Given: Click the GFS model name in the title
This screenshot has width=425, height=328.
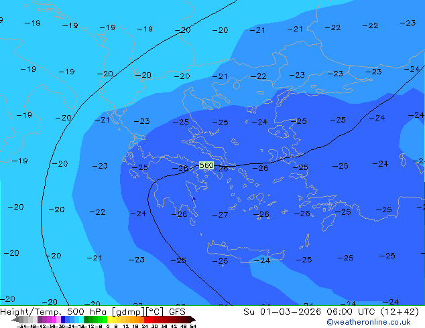Looking at the screenshot, I should coord(177,312).
